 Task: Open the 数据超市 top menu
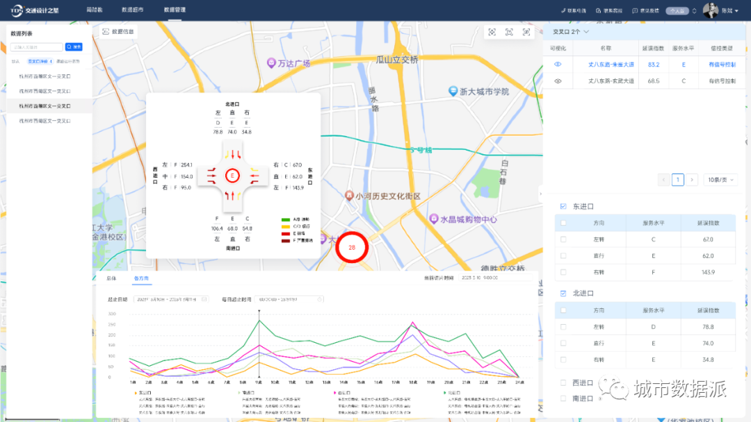[x=132, y=10]
